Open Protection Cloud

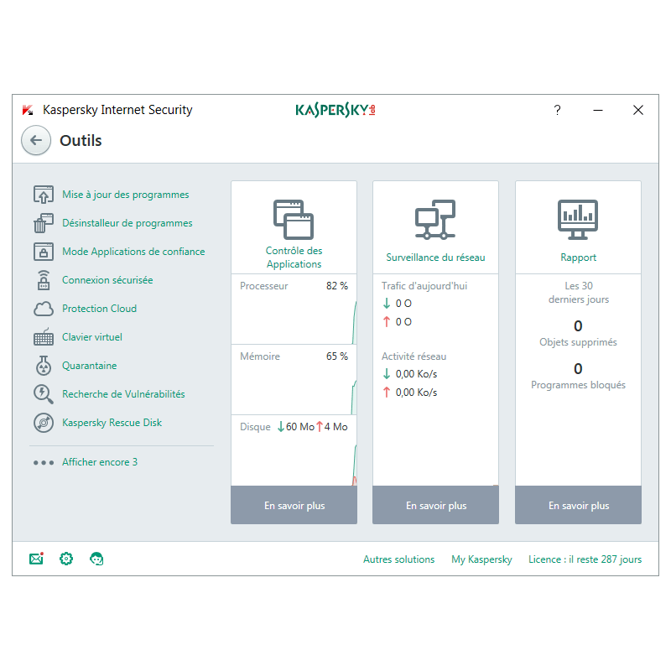click(99, 309)
